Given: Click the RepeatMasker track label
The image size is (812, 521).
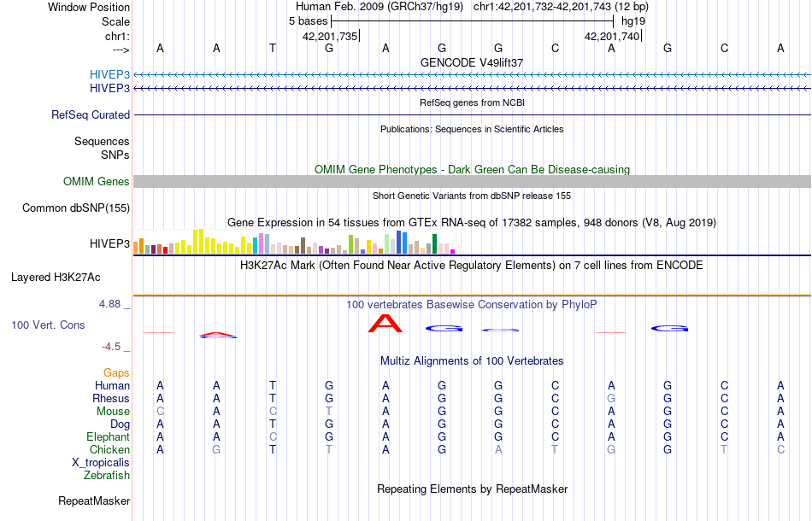Looking at the screenshot, I should point(94,501).
